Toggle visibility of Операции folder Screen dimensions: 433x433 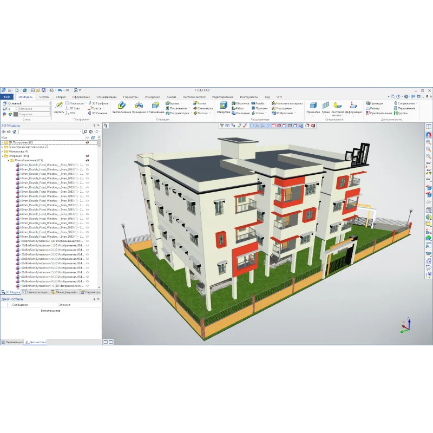tap(88, 156)
